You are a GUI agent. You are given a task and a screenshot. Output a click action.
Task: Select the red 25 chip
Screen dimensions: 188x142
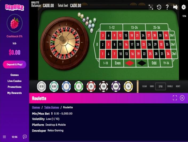pos(91,86)
